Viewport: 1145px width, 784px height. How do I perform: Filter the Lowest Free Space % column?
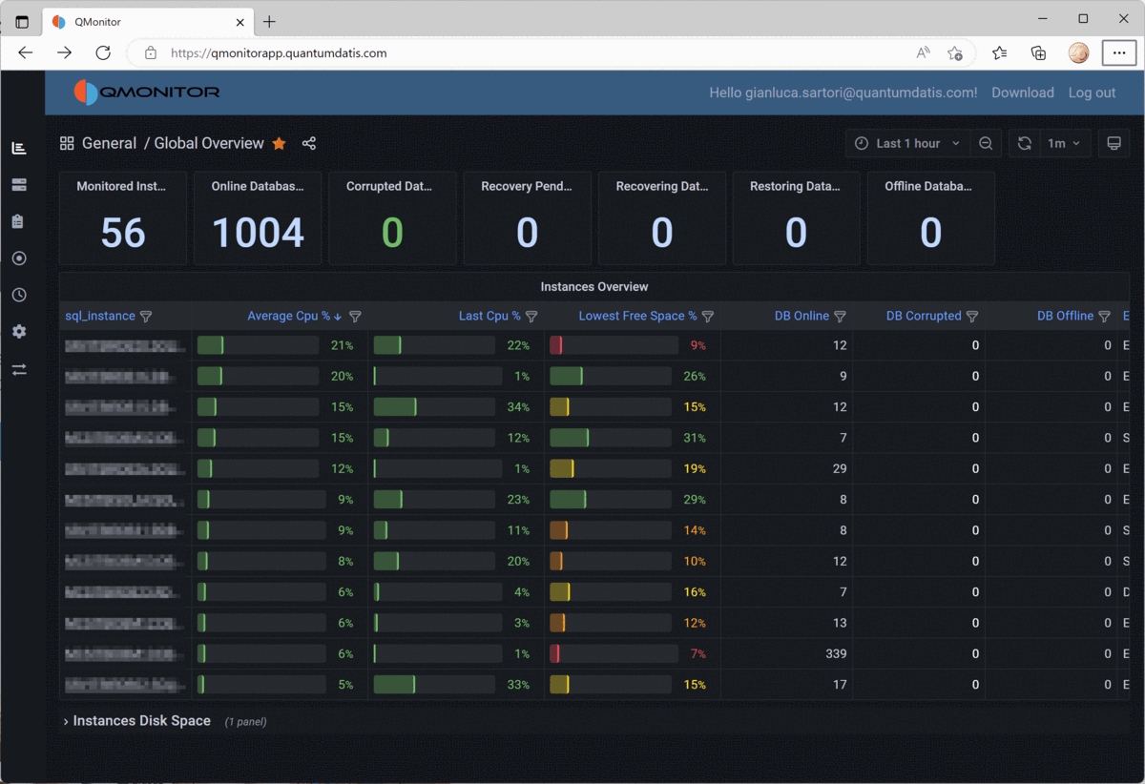pos(708,317)
